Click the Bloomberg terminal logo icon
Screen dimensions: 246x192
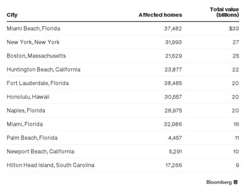tap(236, 182)
